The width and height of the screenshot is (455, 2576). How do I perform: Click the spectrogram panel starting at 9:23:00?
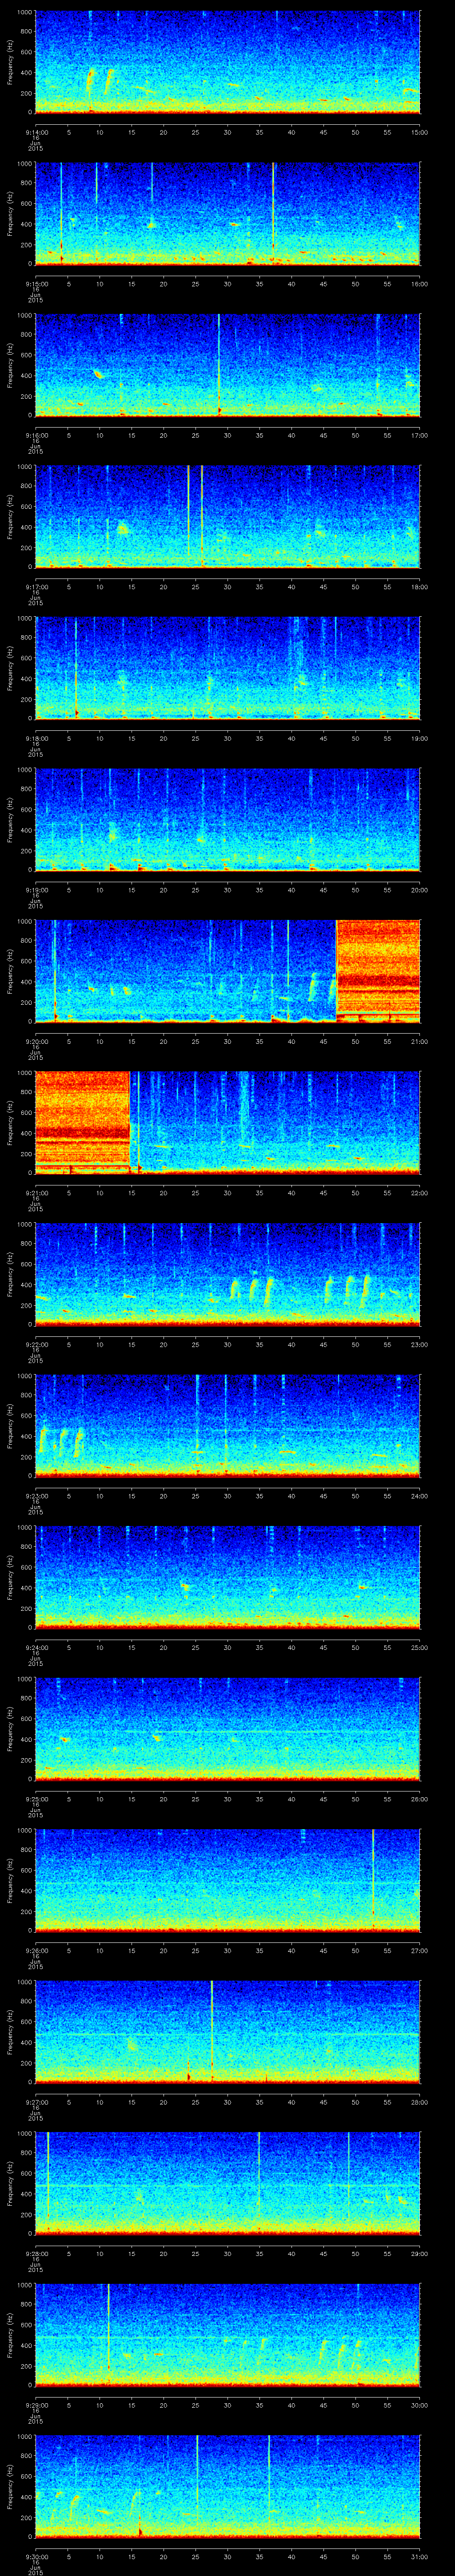click(227, 1425)
